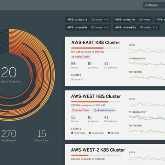Click the '15' Nodes Down figure
The image size is (165, 165).
click(x=42, y=134)
